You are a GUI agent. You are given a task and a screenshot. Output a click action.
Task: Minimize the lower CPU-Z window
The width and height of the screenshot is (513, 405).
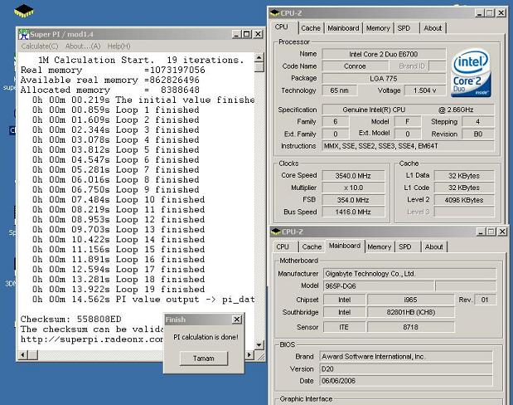pyautogui.click(x=481, y=232)
